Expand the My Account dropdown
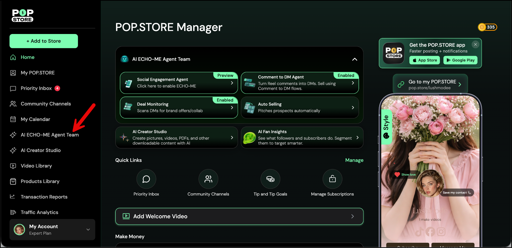 point(88,229)
